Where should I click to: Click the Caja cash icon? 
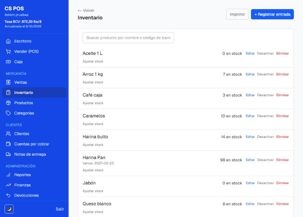click(8, 62)
